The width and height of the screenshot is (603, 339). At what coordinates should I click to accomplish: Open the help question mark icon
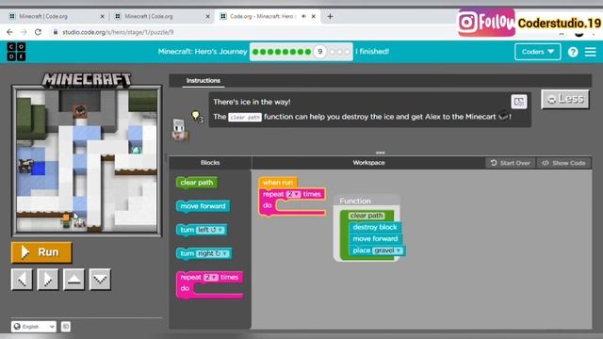click(x=573, y=52)
